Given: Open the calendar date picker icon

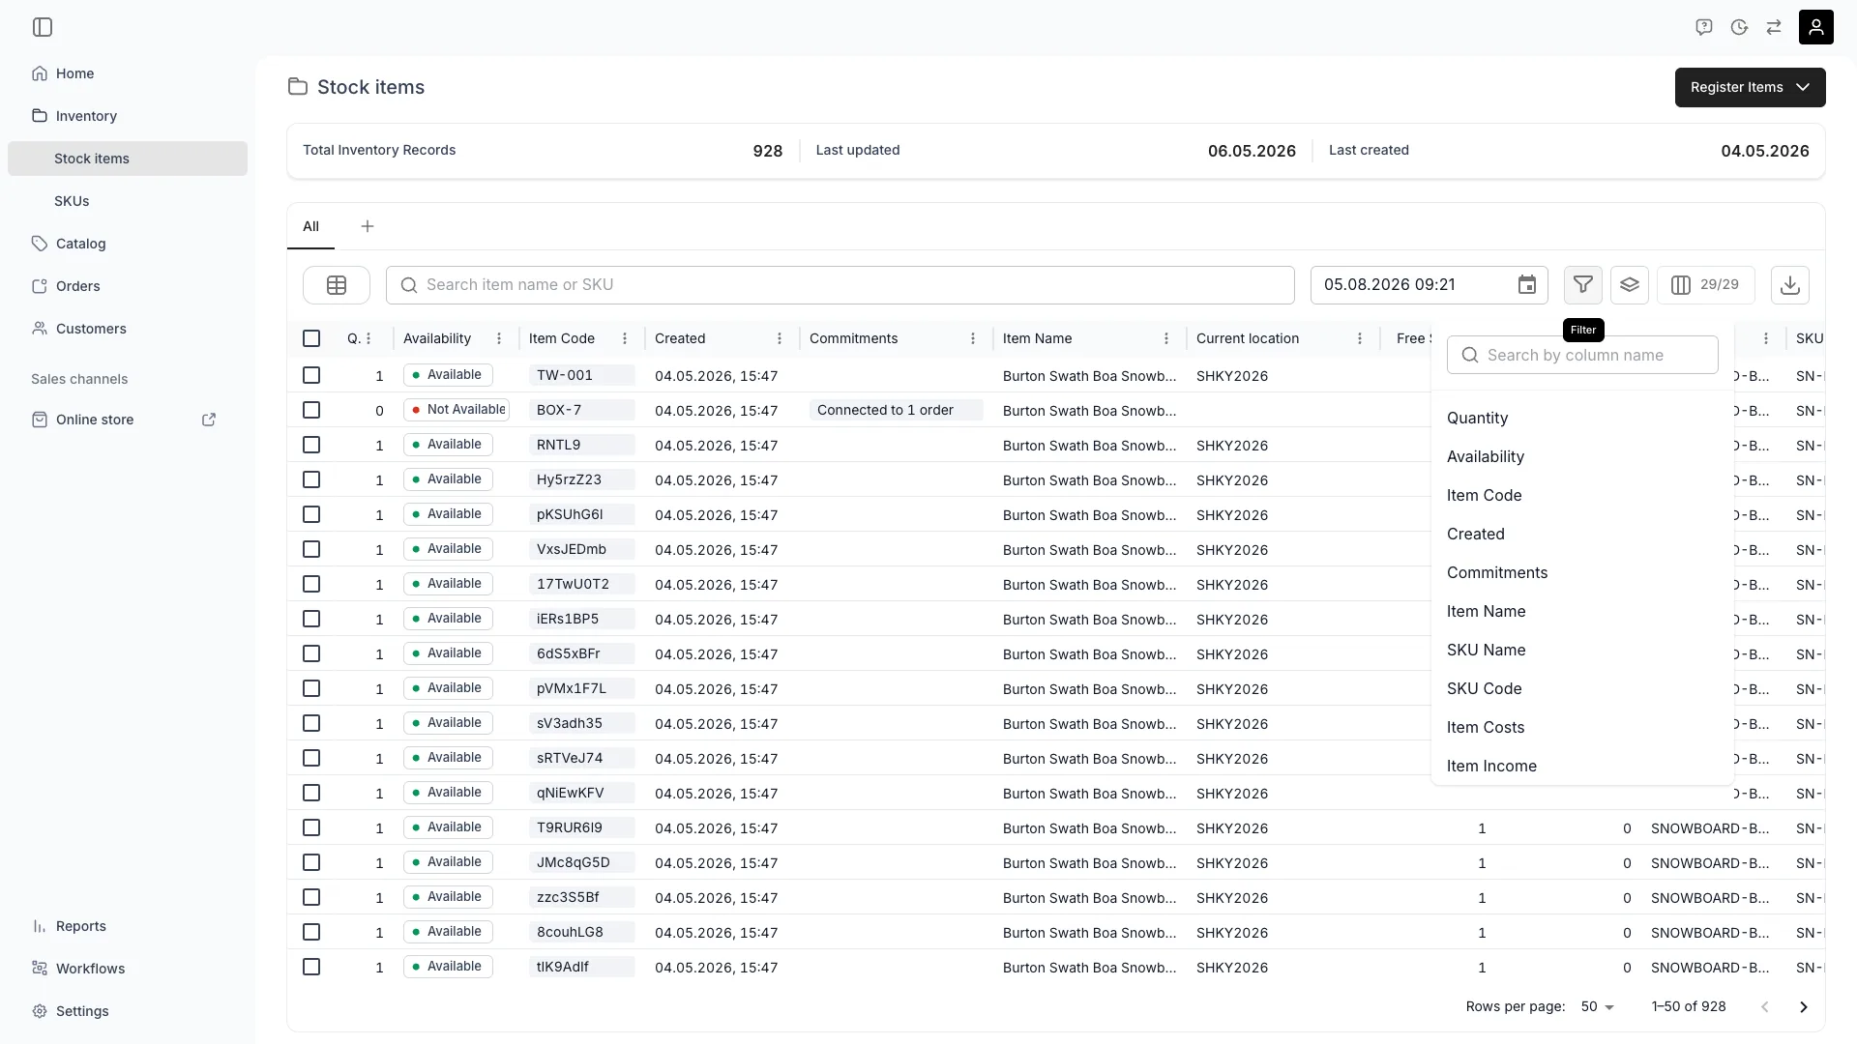Looking at the screenshot, I should [x=1526, y=285].
